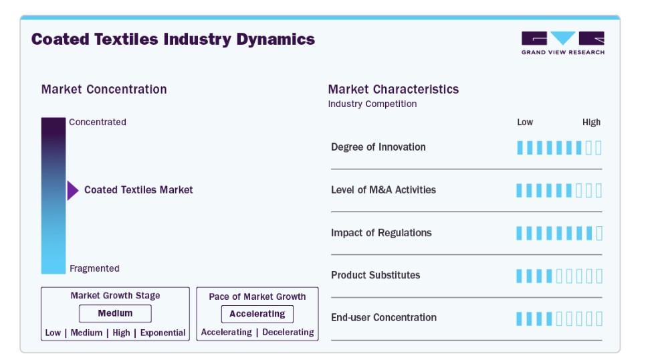Click the Market Concentration heading
The image size is (656, 358).
pos(104,89)
